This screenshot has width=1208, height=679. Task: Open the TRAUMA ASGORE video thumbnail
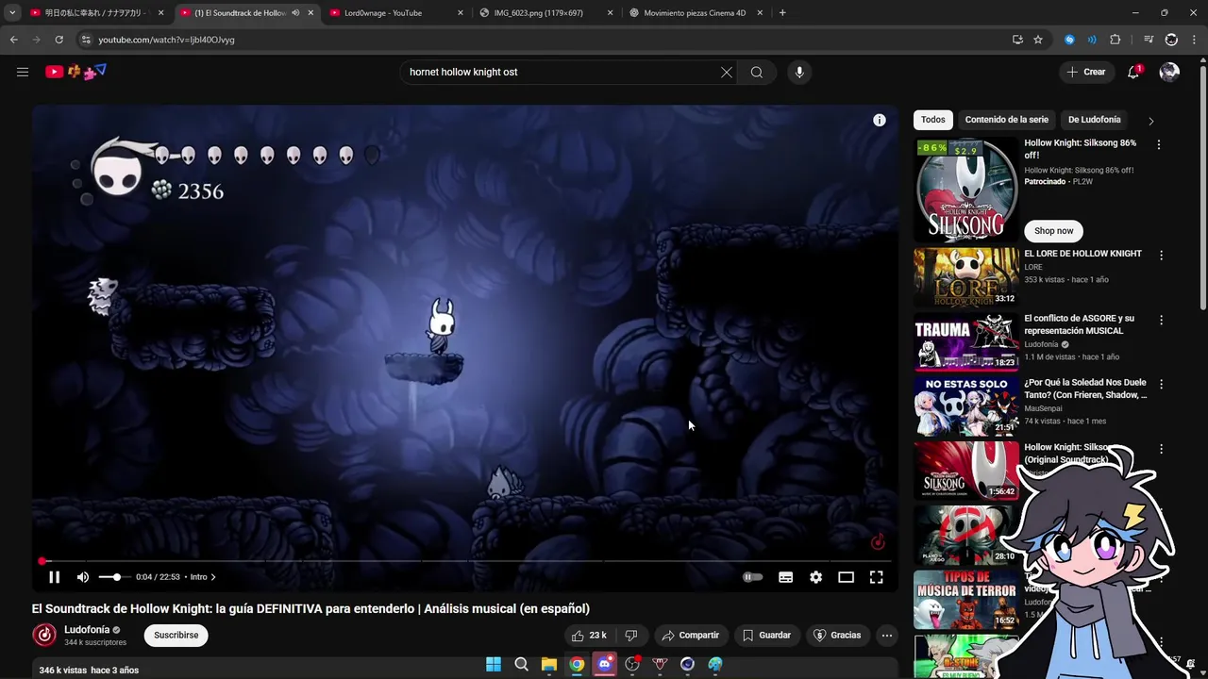pos(966,342)
